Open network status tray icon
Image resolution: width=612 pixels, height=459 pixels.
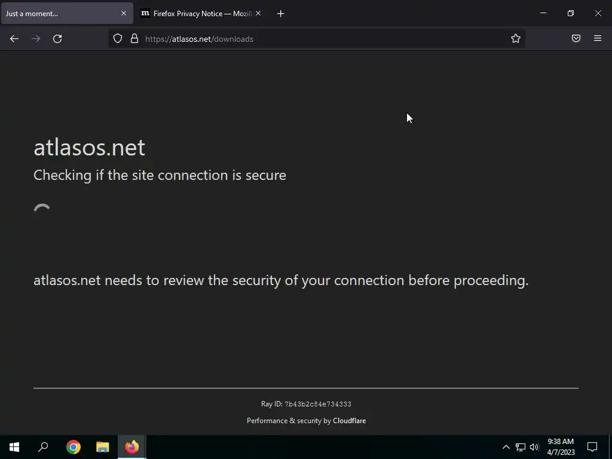pos(521,447)
